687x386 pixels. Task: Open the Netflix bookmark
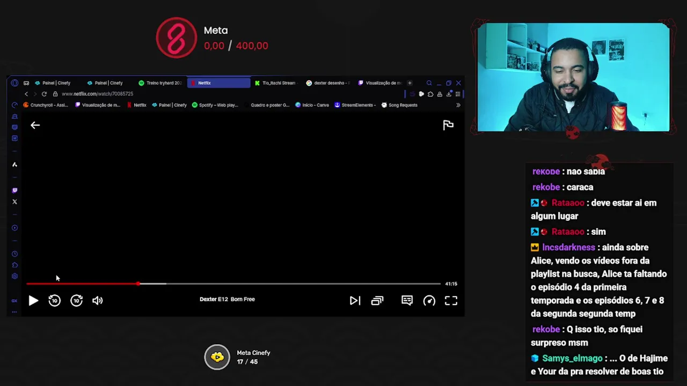point(137,105)
